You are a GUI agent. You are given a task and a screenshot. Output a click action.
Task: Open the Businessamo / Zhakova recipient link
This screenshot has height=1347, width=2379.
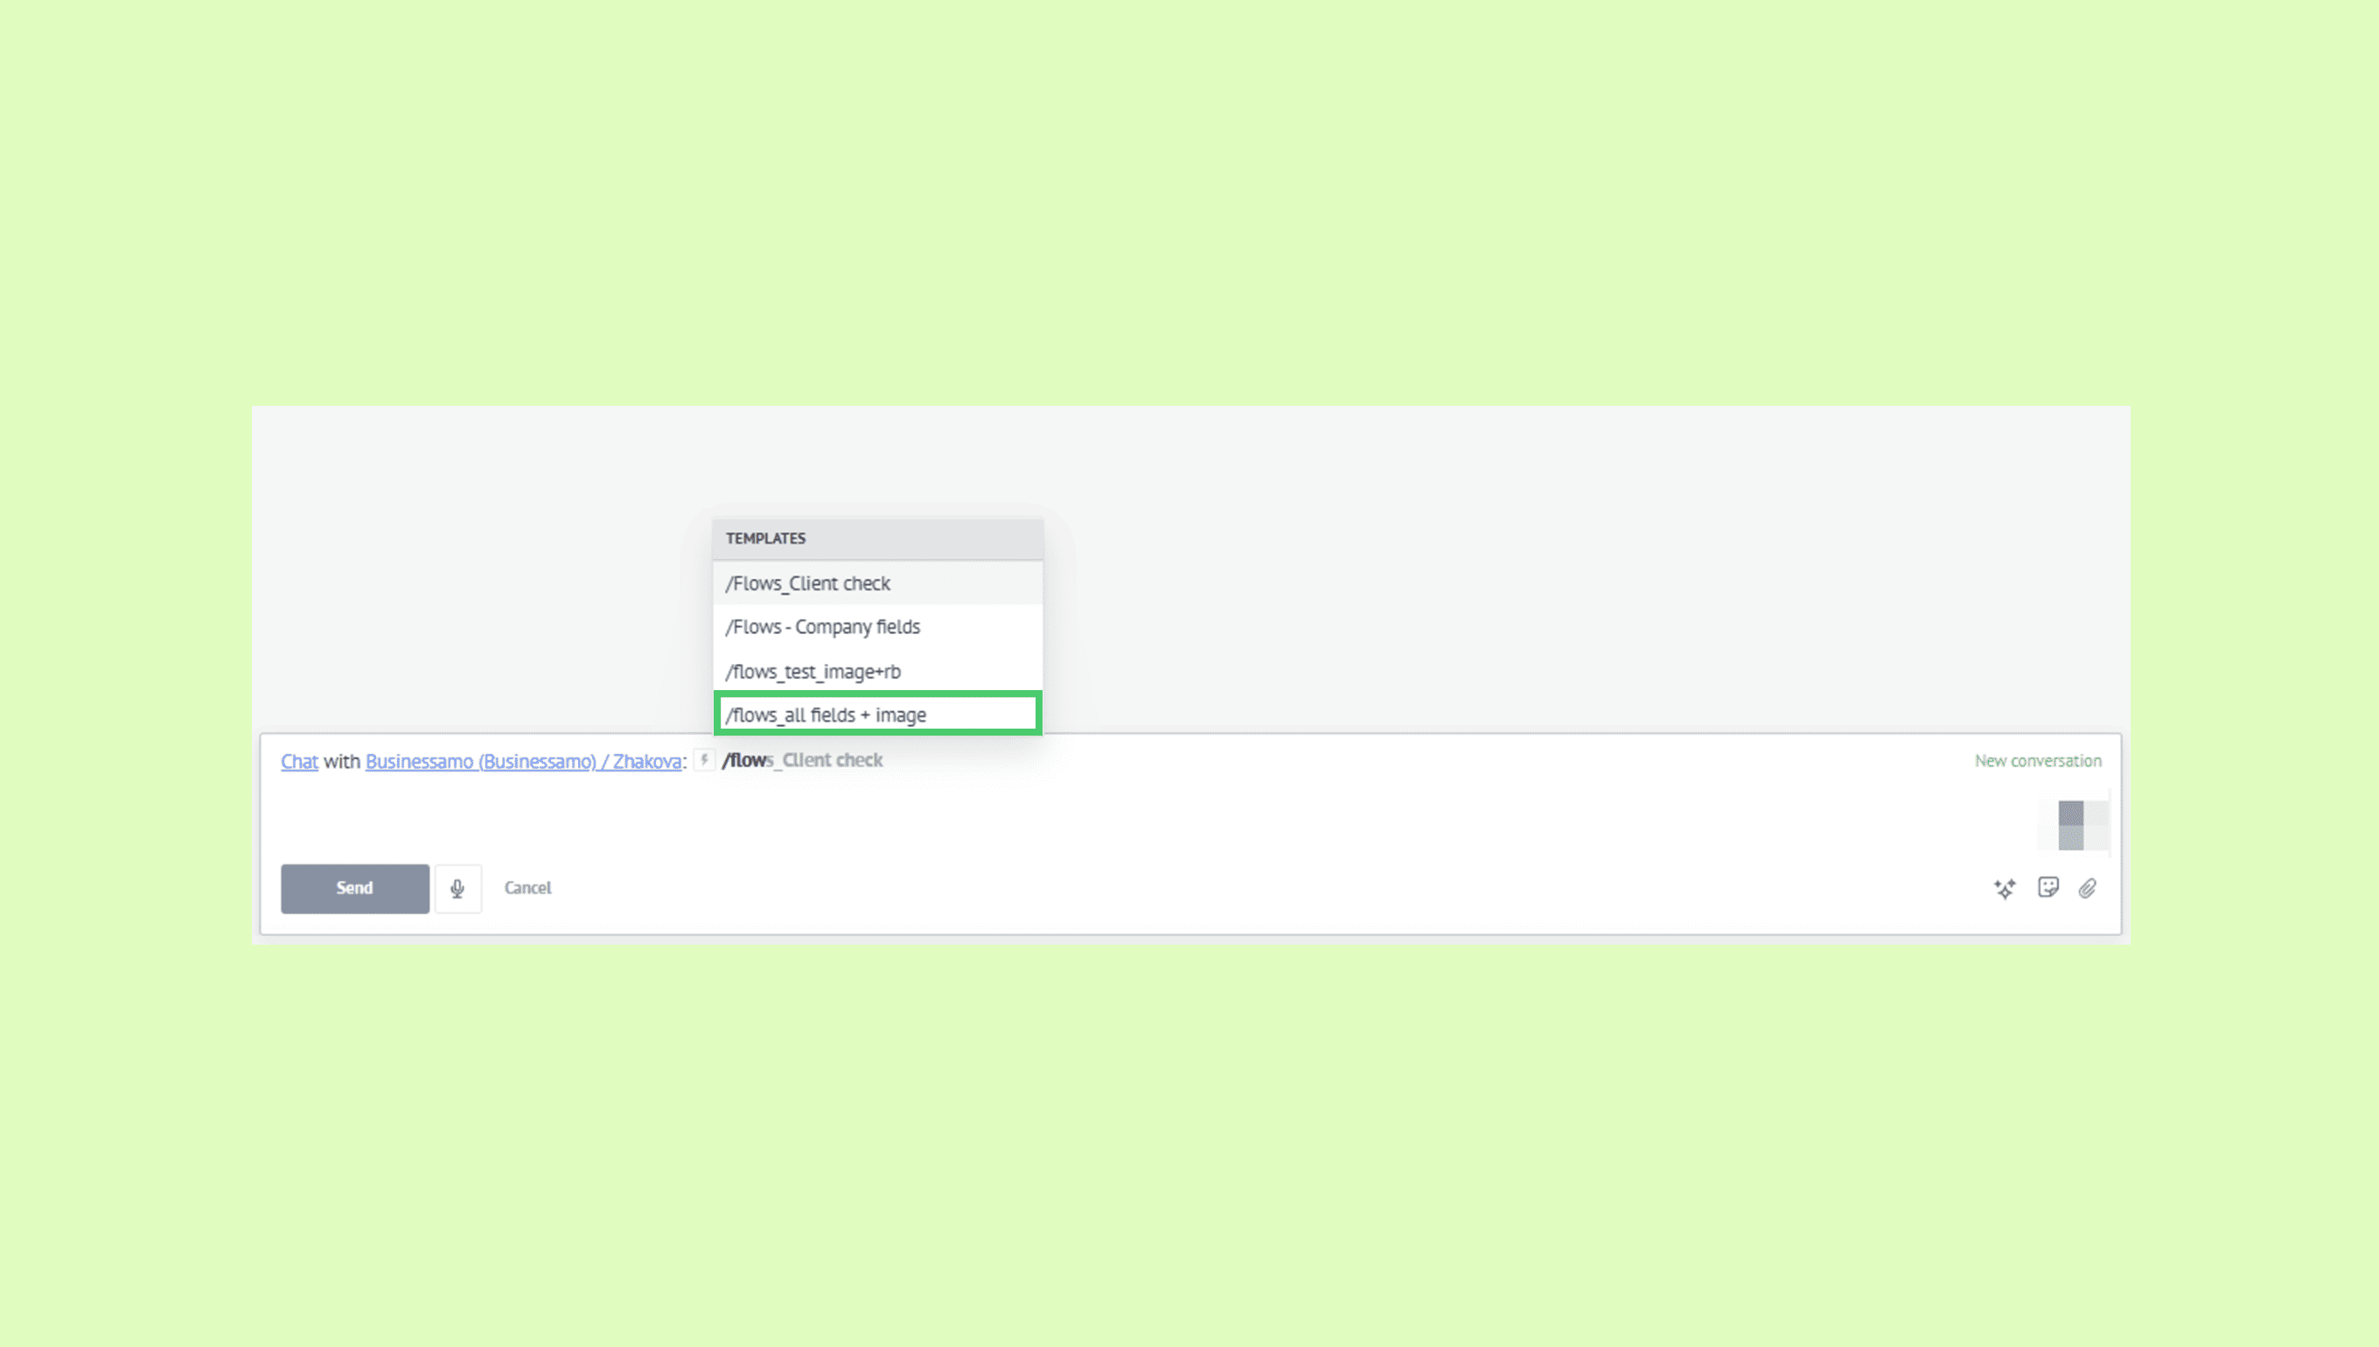point(524,761)
